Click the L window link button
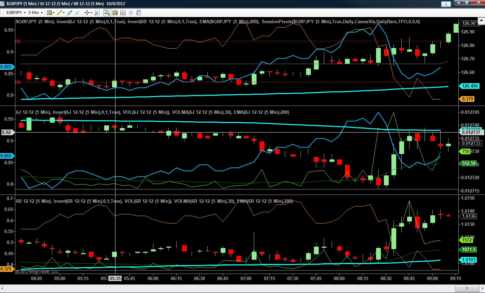The image size is (485, 293). click(x=446, y=4)
